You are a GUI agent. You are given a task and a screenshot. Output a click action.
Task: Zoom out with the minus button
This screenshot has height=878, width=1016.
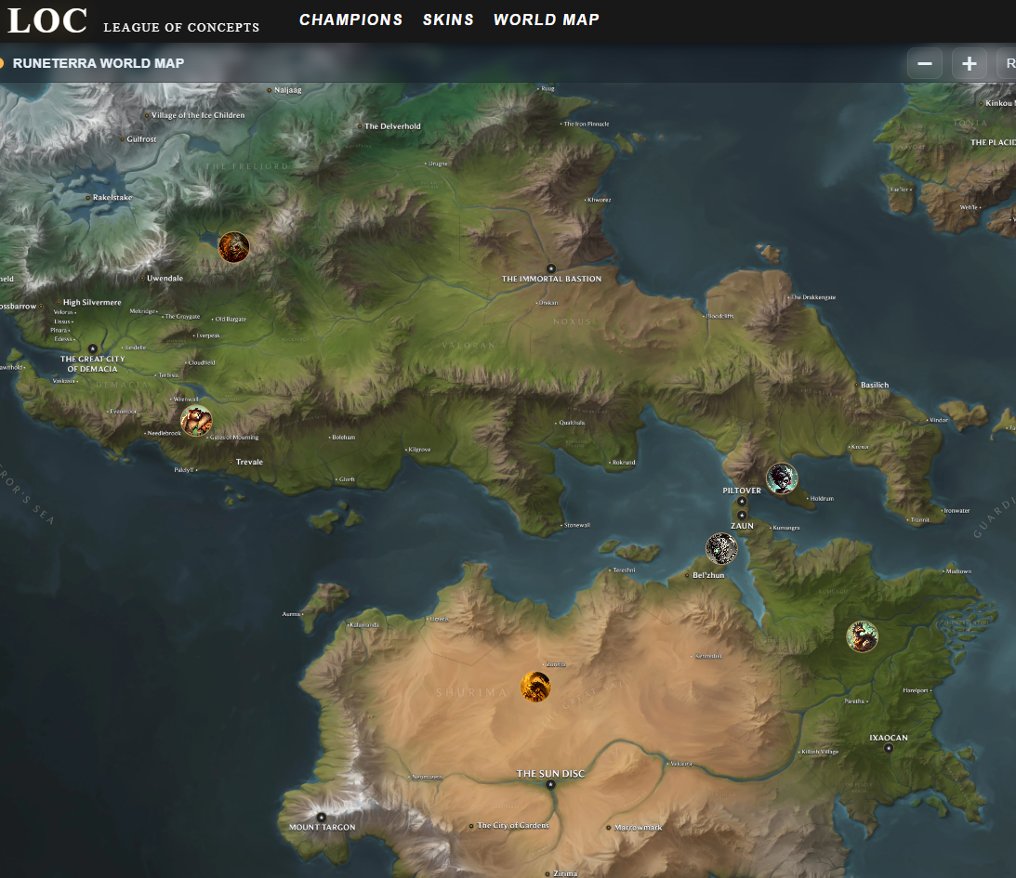(x=925, y=64)
